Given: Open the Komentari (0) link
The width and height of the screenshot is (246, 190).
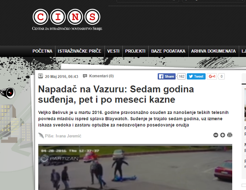Looking at the screenshot, I should click(101, 76).
